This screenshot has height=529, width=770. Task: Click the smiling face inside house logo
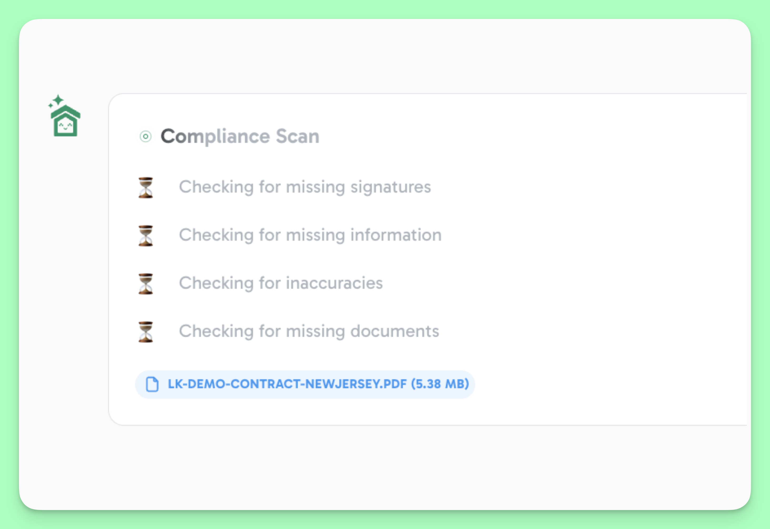coord(65,126)
